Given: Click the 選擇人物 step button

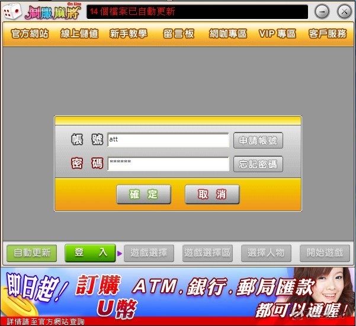Looking at the screenshot, I should point(266,253).
